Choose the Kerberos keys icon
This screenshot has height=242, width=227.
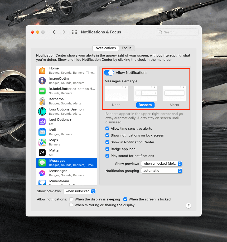42,101
